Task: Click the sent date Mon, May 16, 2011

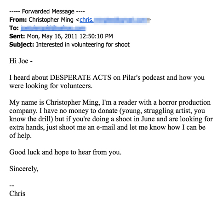Action: [52, 36]
